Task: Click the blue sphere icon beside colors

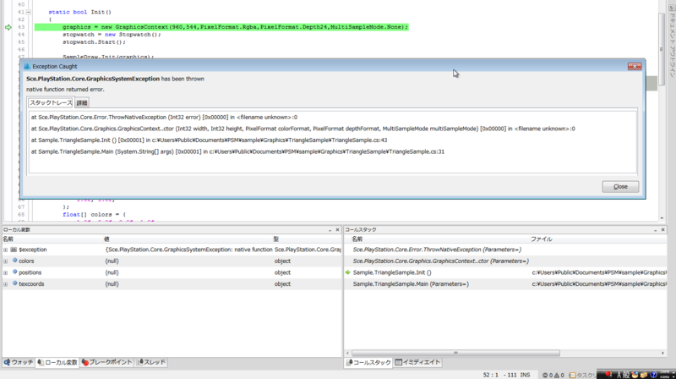Action: click(14, 261)
